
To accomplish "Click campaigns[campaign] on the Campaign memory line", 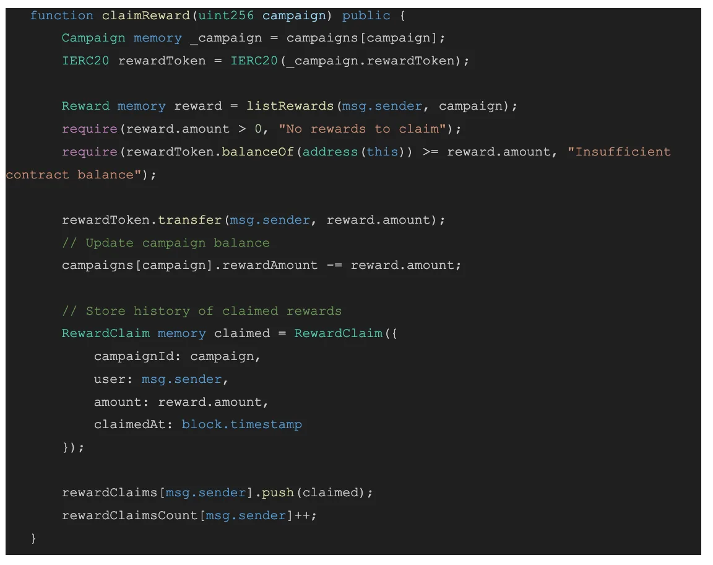I will point(362,38).
